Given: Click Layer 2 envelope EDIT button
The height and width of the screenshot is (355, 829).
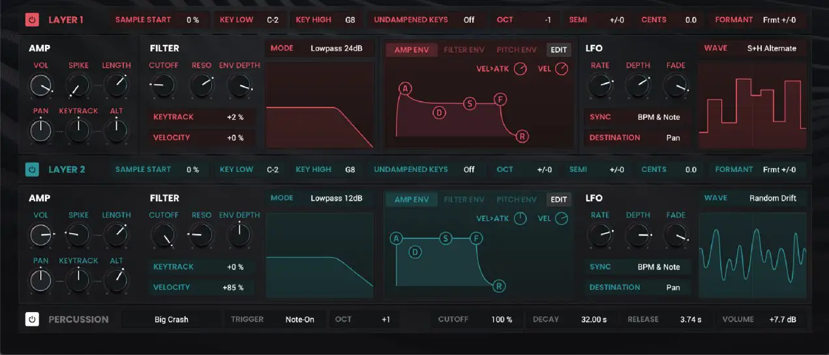Looking at the screenshot, I should 558,200.
